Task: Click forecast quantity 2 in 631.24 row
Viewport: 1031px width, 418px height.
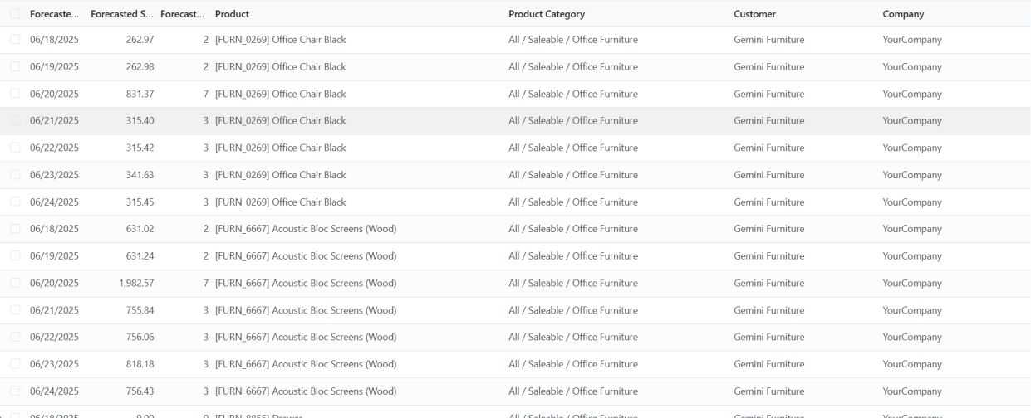Action: [206, 255]
